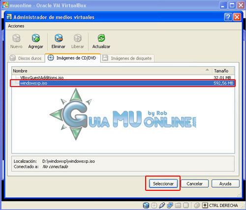Viewport: 246px width, 210px height.
Task: Select the Imágenes de CD/DVD tab
Action: [x=73, y=58]
